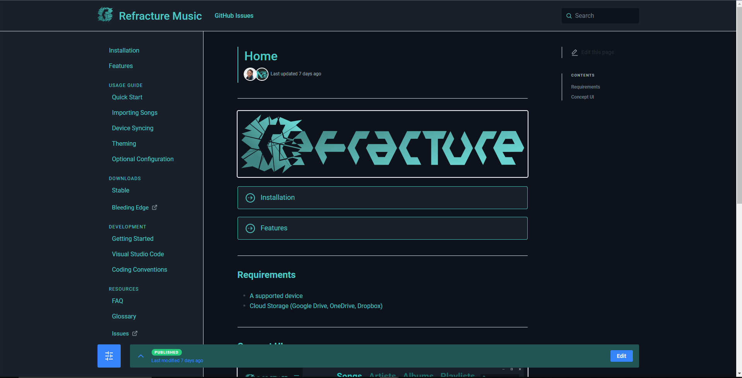Viewport: 742px width, 378px height.
Task: Open the blue sliders settings button
Action: (109, 356)
